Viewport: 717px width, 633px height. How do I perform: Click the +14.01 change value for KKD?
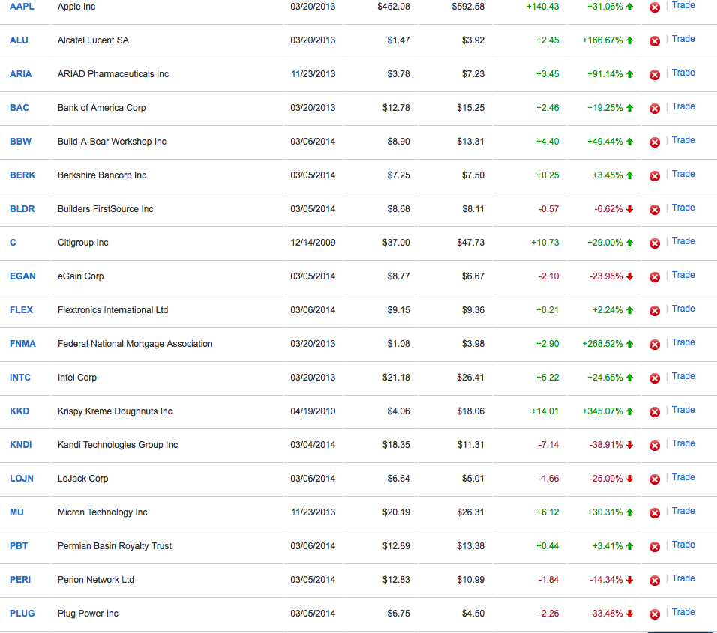click(544, 411)
